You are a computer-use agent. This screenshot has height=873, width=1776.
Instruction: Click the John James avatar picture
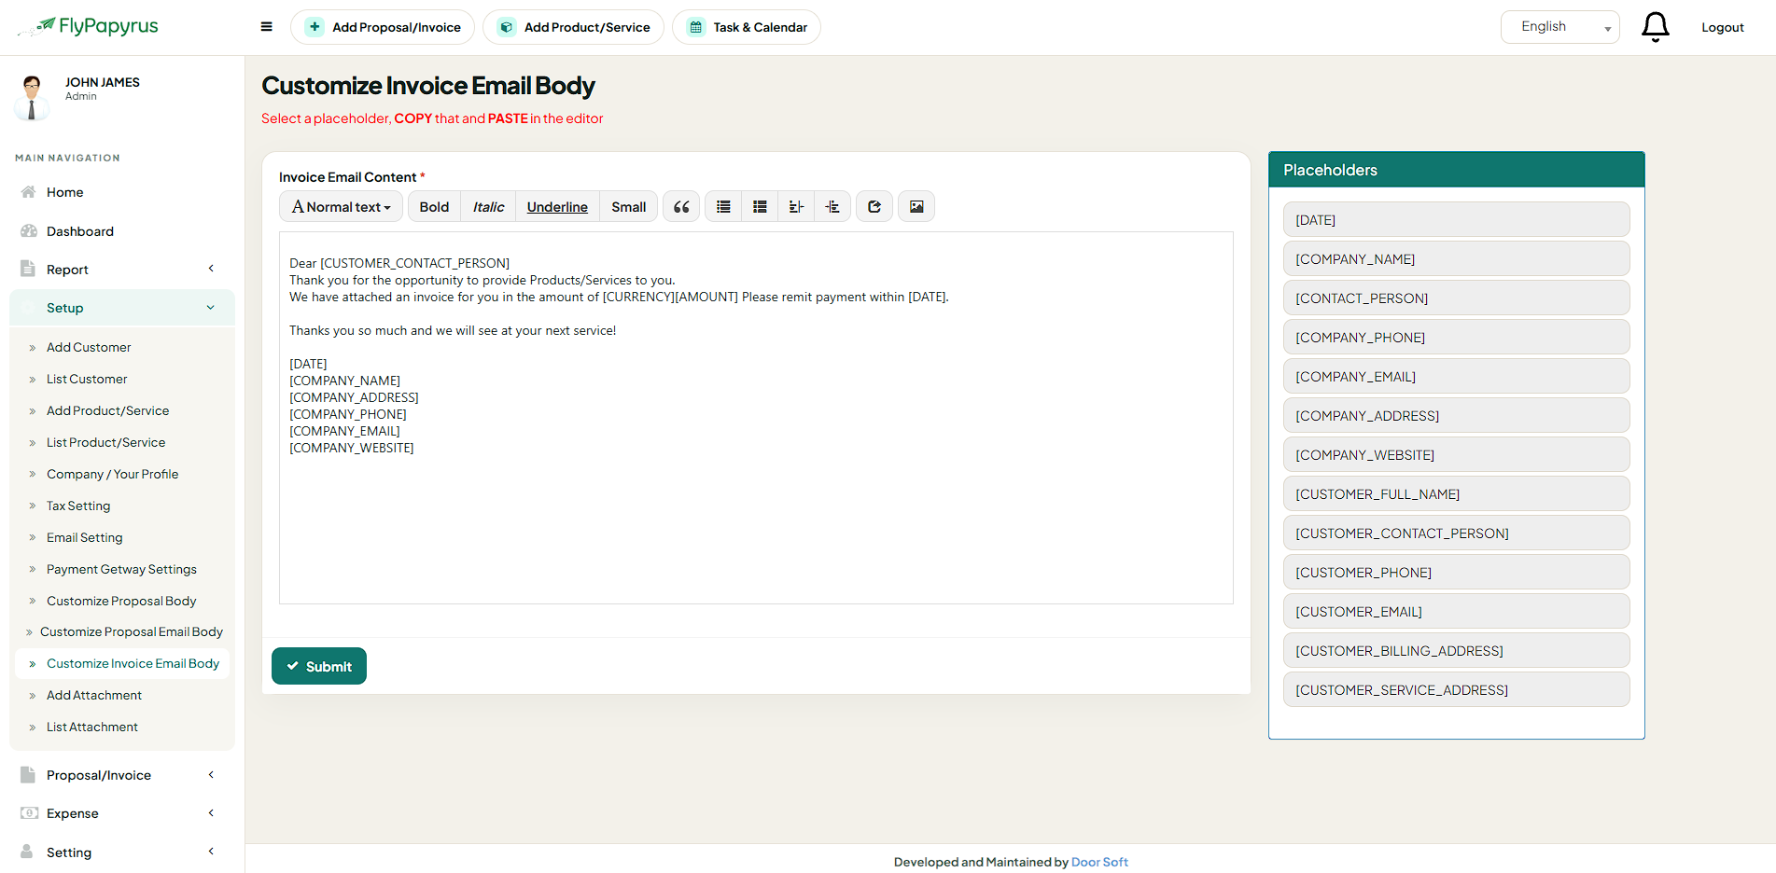tap(32, 97)
